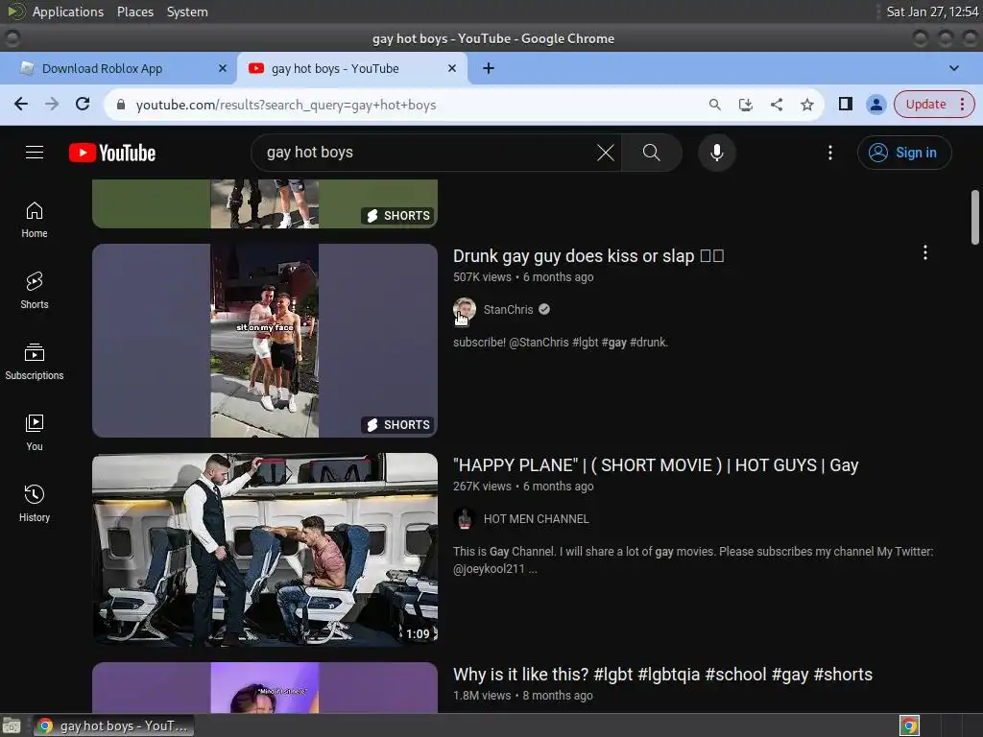Click the page vertical scrollbar thumb
This screenshot has width=983, height=737.
(x=975, y=217)
